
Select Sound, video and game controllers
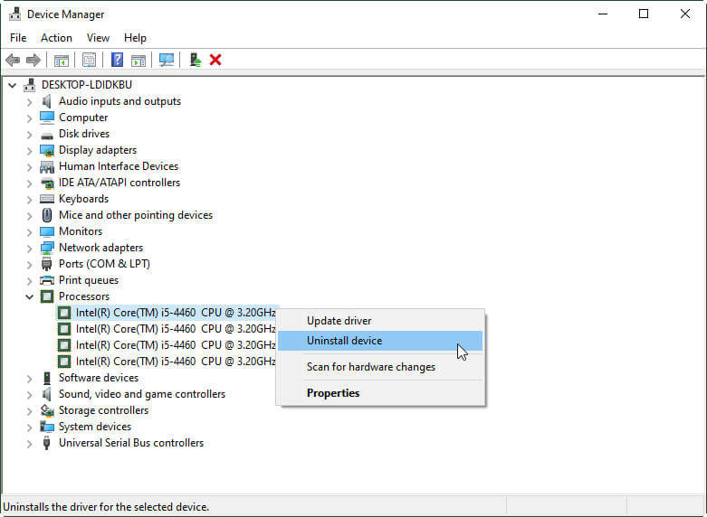tap(141, 394)
